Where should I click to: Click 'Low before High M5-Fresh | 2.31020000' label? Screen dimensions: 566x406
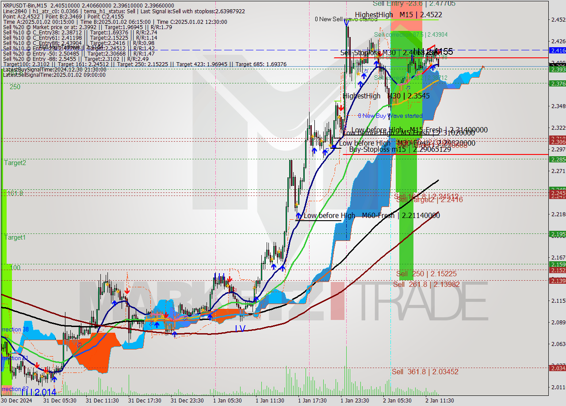click(x=409, y=133)
